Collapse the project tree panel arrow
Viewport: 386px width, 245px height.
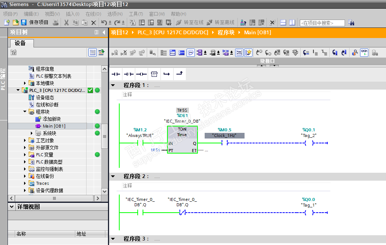pos(104,32)
